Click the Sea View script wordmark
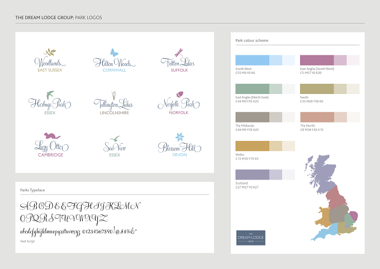Viewport: 380px width, 269px height. [x=115, y=147]
